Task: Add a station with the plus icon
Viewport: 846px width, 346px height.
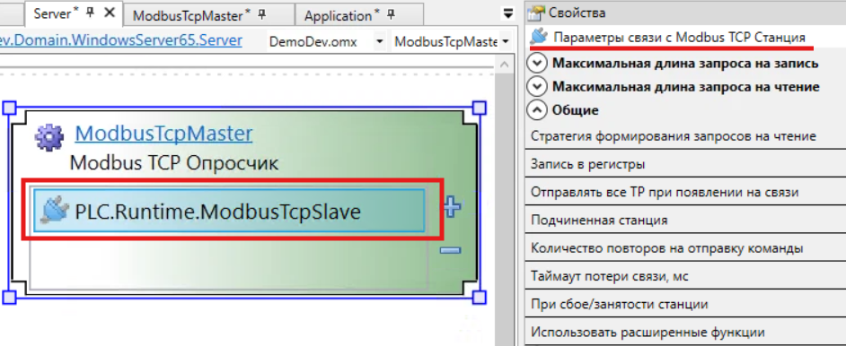Action: [451, 206]
